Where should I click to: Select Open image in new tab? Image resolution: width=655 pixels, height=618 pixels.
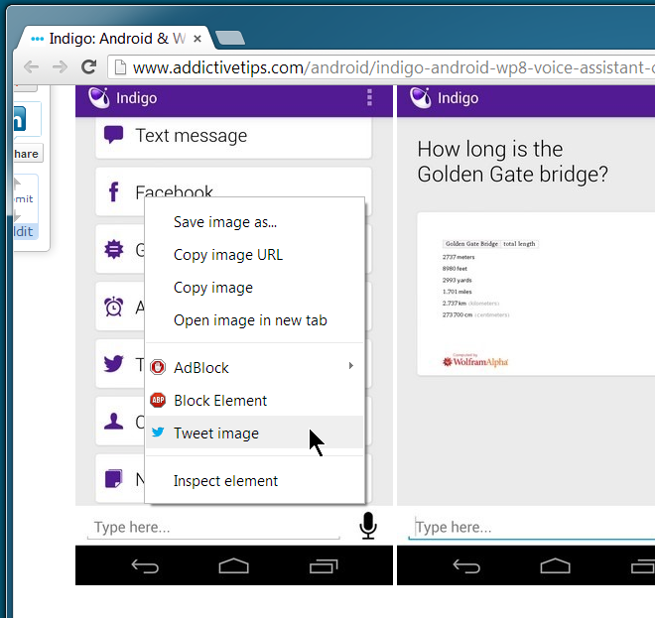(255, 320)
